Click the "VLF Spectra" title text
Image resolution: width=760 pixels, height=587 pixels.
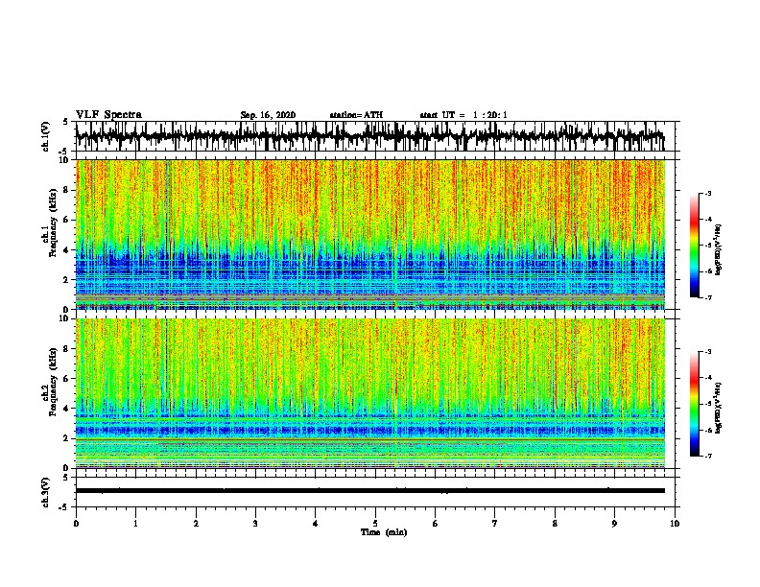point(108,115)
